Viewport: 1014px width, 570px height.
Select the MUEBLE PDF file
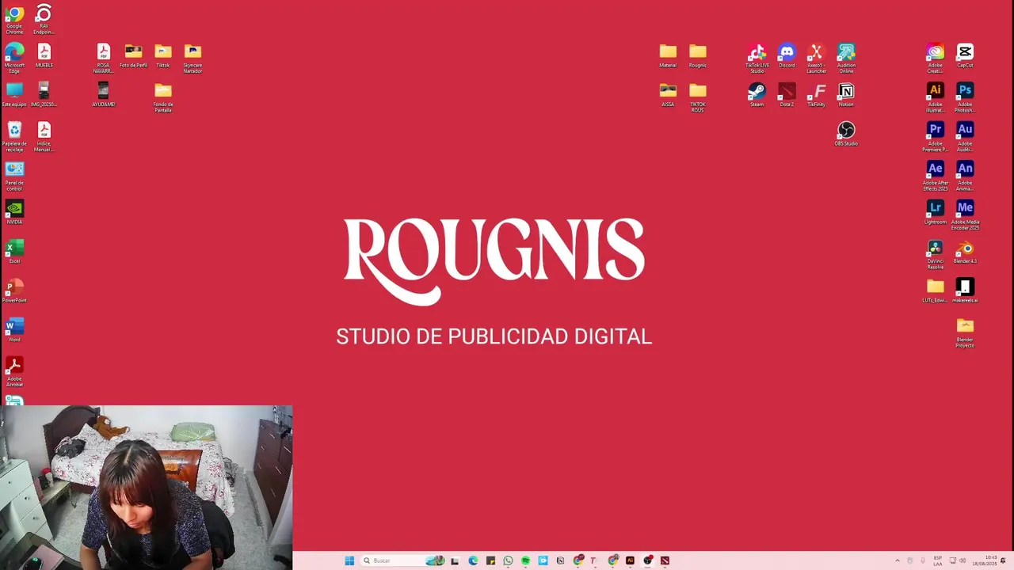(x=44, y=55)
